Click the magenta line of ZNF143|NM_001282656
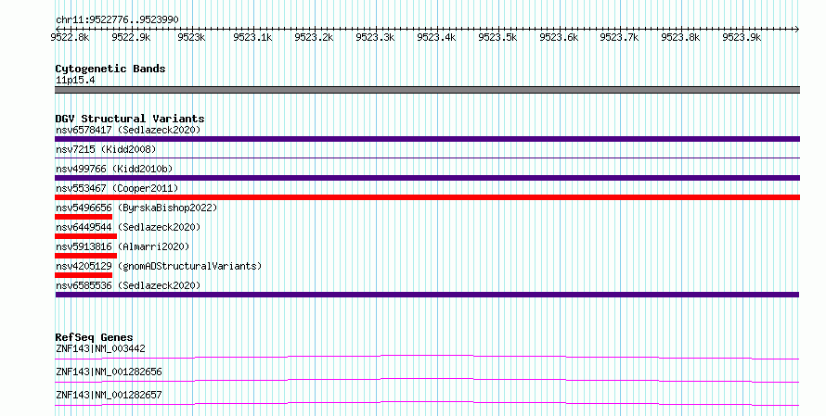Image resolution: width=826 pixels, height=416 pixels. pyautogui.click(x=427, y=381)
